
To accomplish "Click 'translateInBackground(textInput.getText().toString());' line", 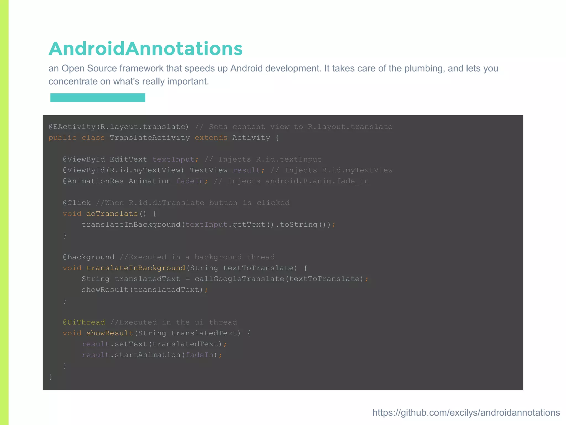I will click(208, 224).
